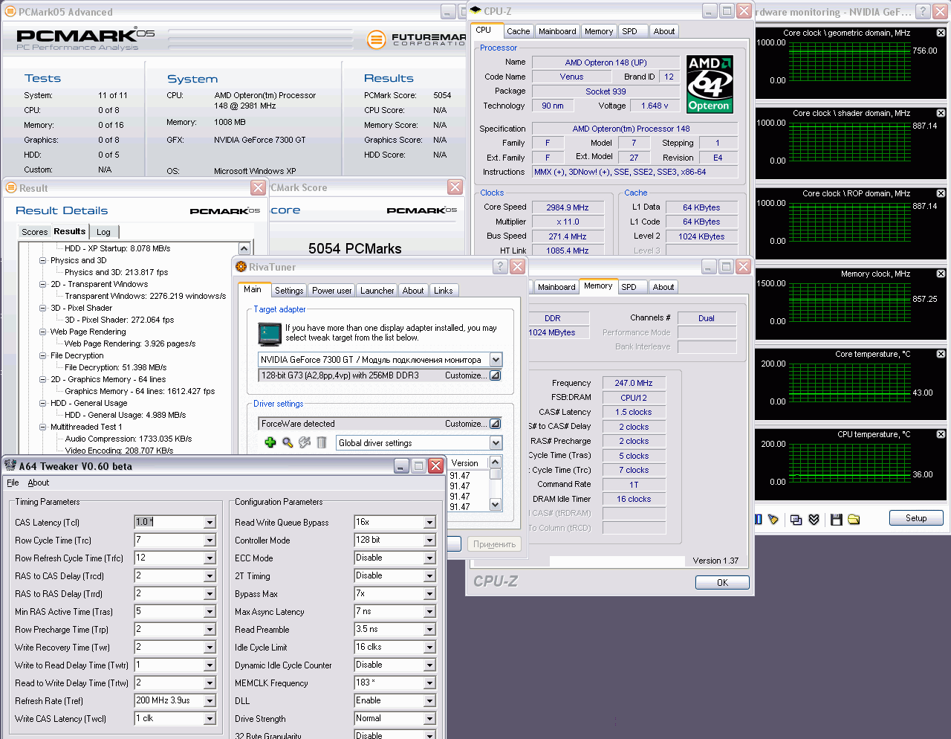Click the RivaTuner help question-mark button
This screenshot has width=951, height=739.
tap(500, 266)
